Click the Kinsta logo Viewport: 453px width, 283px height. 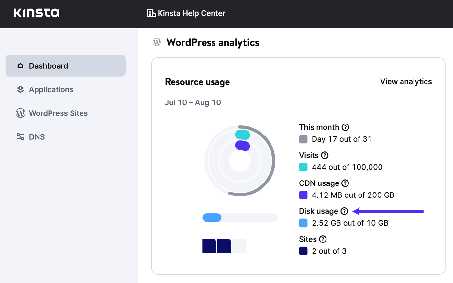(37, 13)
